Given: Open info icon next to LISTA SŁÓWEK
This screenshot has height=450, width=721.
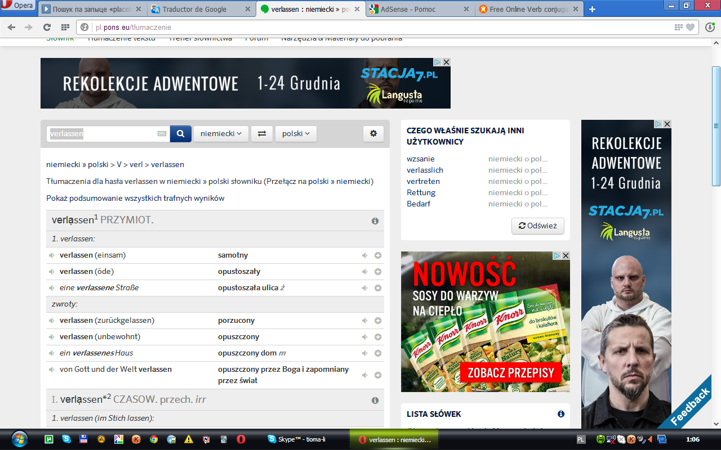Looking at the screenshot, I should [x=561, y=414].
